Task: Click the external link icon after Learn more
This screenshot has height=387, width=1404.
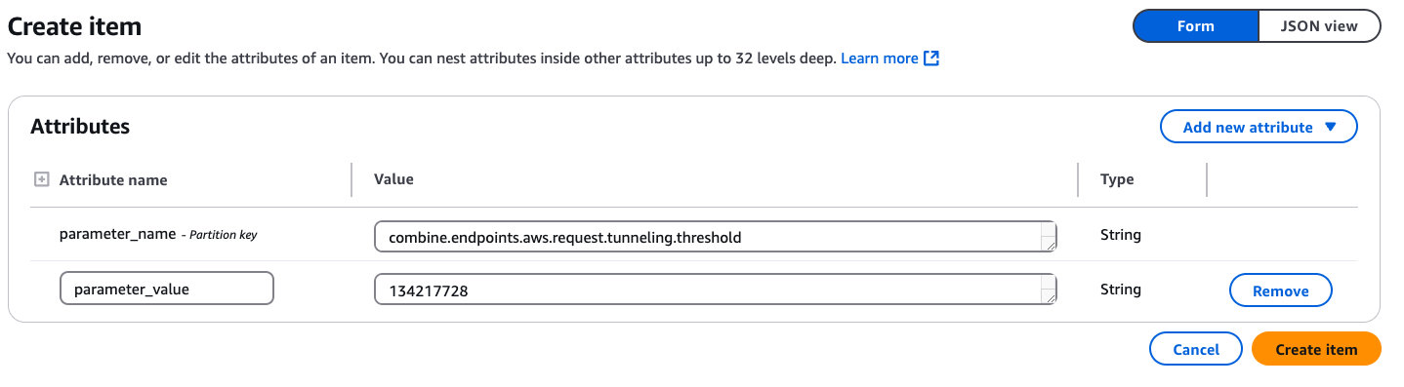Action: tap(931, 58)
